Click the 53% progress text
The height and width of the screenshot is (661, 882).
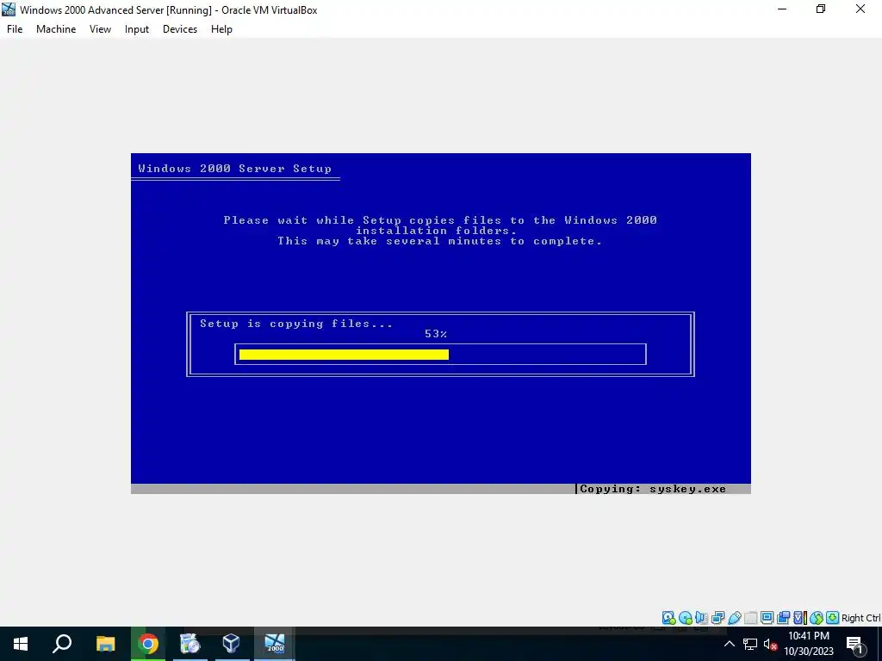[x=436, y=334]
